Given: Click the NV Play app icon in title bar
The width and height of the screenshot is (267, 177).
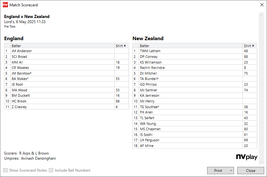Looking at the screenshot, I should pyautogui.click(x=5, y=5).
